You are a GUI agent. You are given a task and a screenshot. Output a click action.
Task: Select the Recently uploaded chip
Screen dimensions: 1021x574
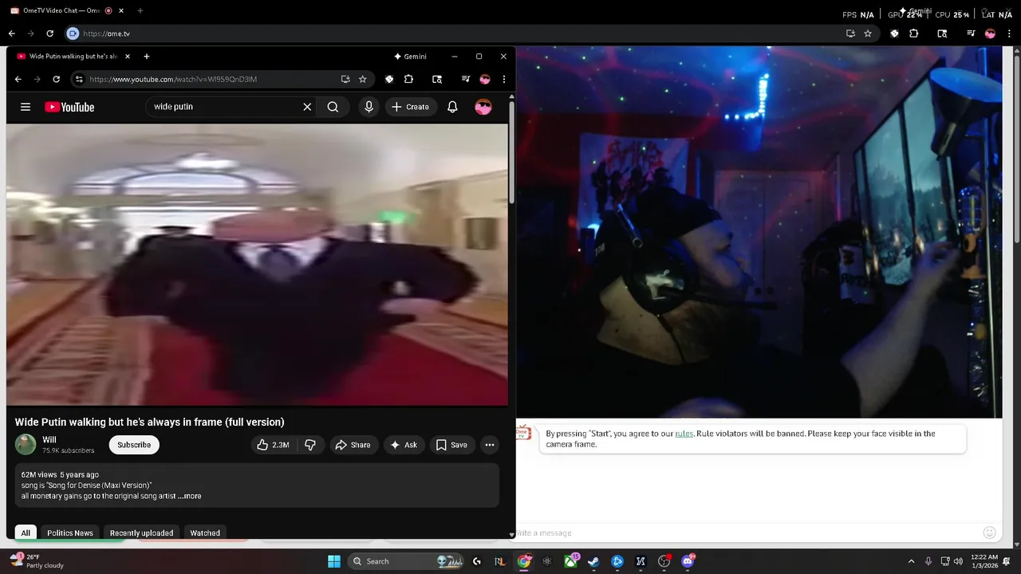click(x=141, y=533)
